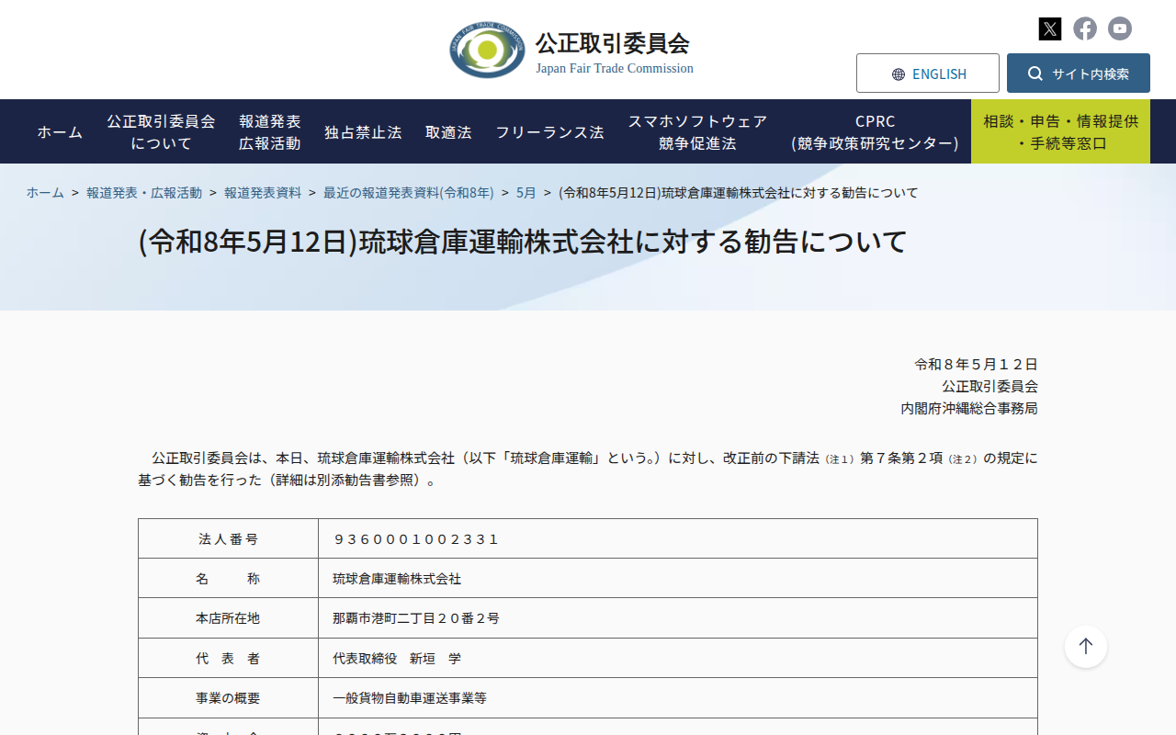The image size is (1176, 735).
Task: Click 報道発表資料 breadcrumb link
Action: coord(263,193)
